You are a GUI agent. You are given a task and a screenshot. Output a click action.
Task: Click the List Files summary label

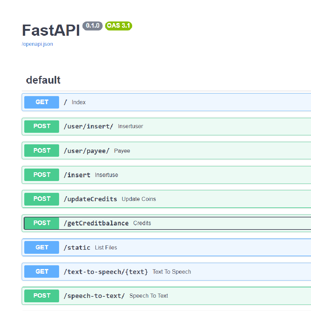pos(106,248)
